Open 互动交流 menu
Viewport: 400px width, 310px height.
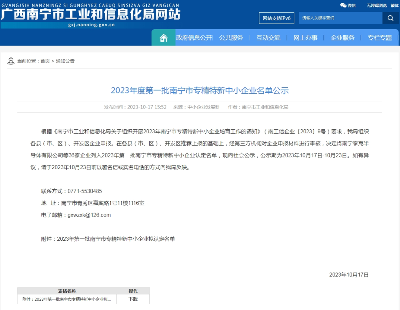click(269, 38)
